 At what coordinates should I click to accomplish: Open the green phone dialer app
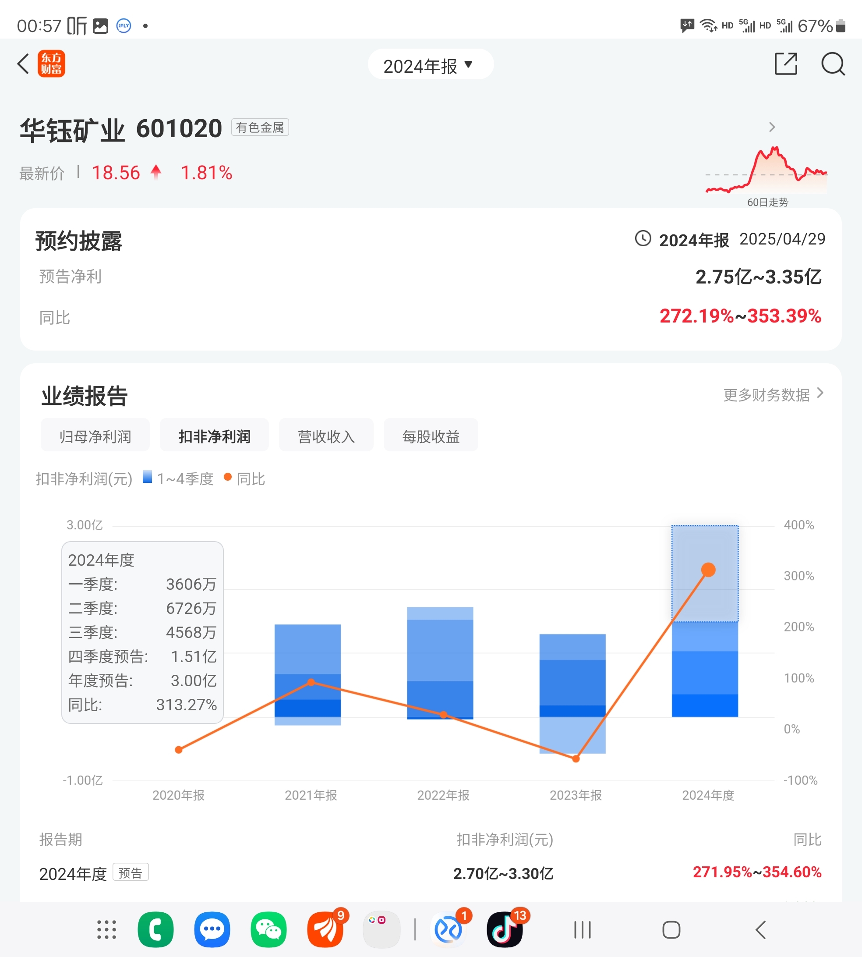point(155,929)
